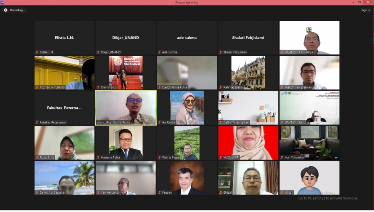Click the Zoom logo in title bar

[x=2, y=2]
